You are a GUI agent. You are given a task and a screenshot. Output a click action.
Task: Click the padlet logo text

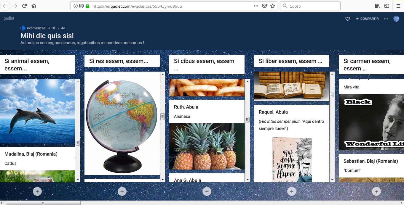[9, 18]
